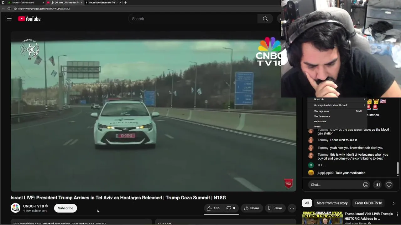Go to the YouTube home logo

pyautogui.click(x=29, y=19)
